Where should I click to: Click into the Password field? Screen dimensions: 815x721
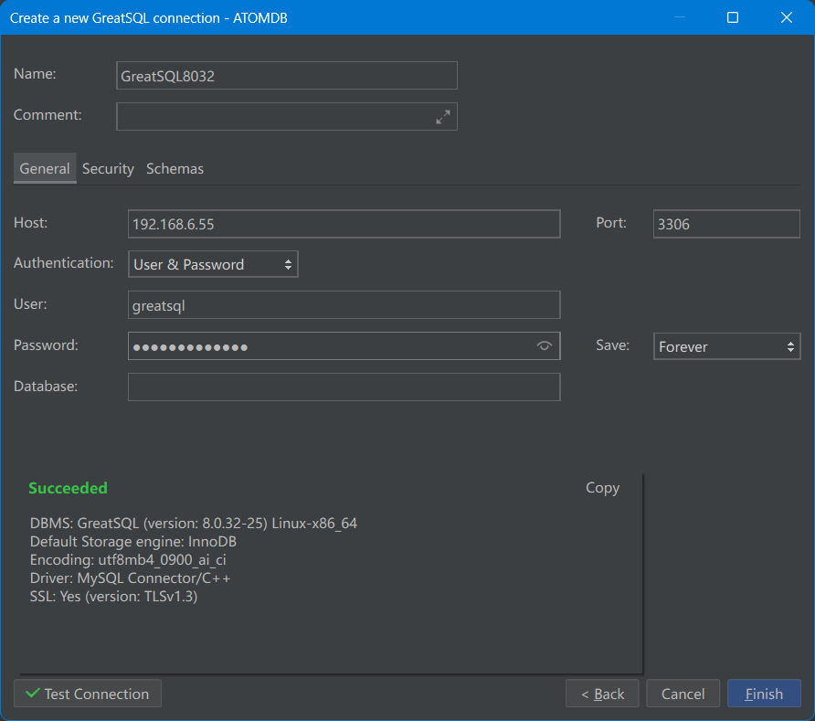tap(329, 346)
